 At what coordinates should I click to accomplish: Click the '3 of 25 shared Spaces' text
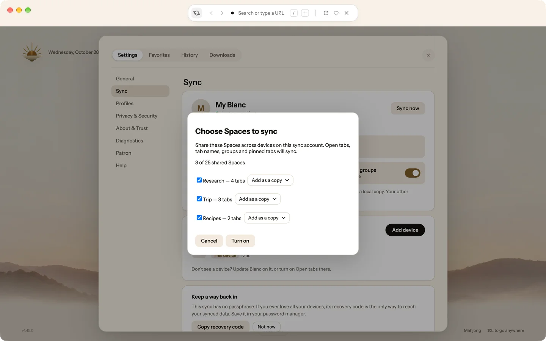[x=220, y=163]
